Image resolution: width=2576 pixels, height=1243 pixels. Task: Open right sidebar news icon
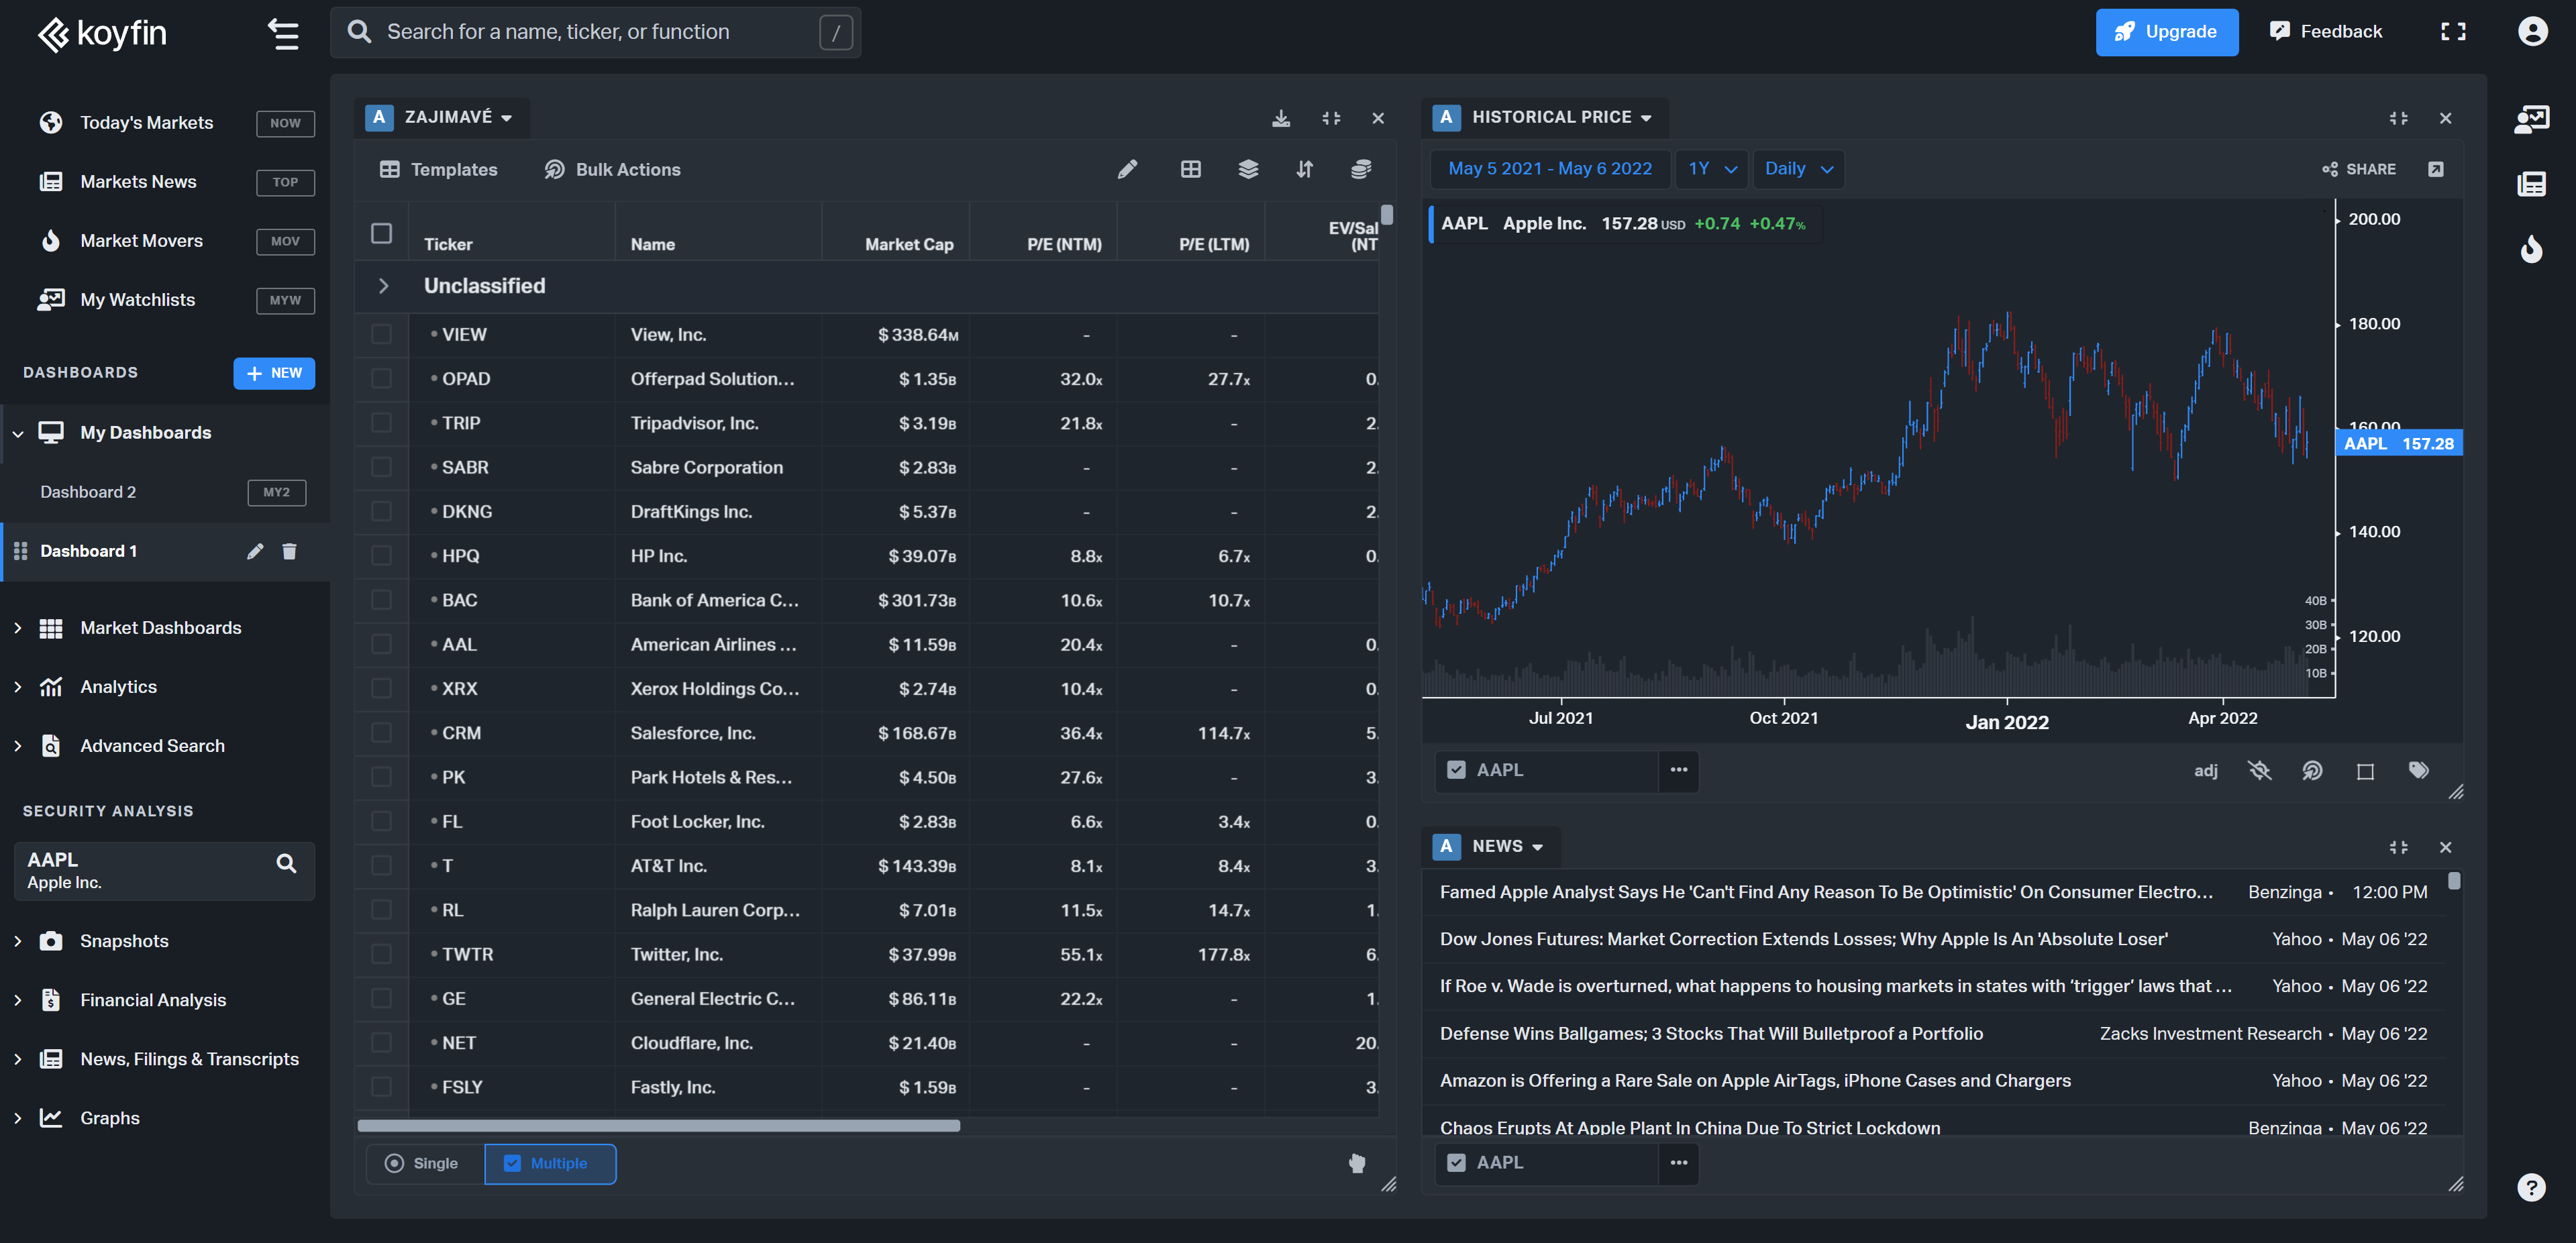tap(2531, 184)
